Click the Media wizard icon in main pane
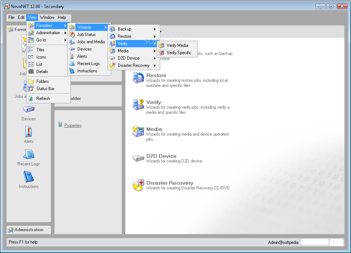 138,132
